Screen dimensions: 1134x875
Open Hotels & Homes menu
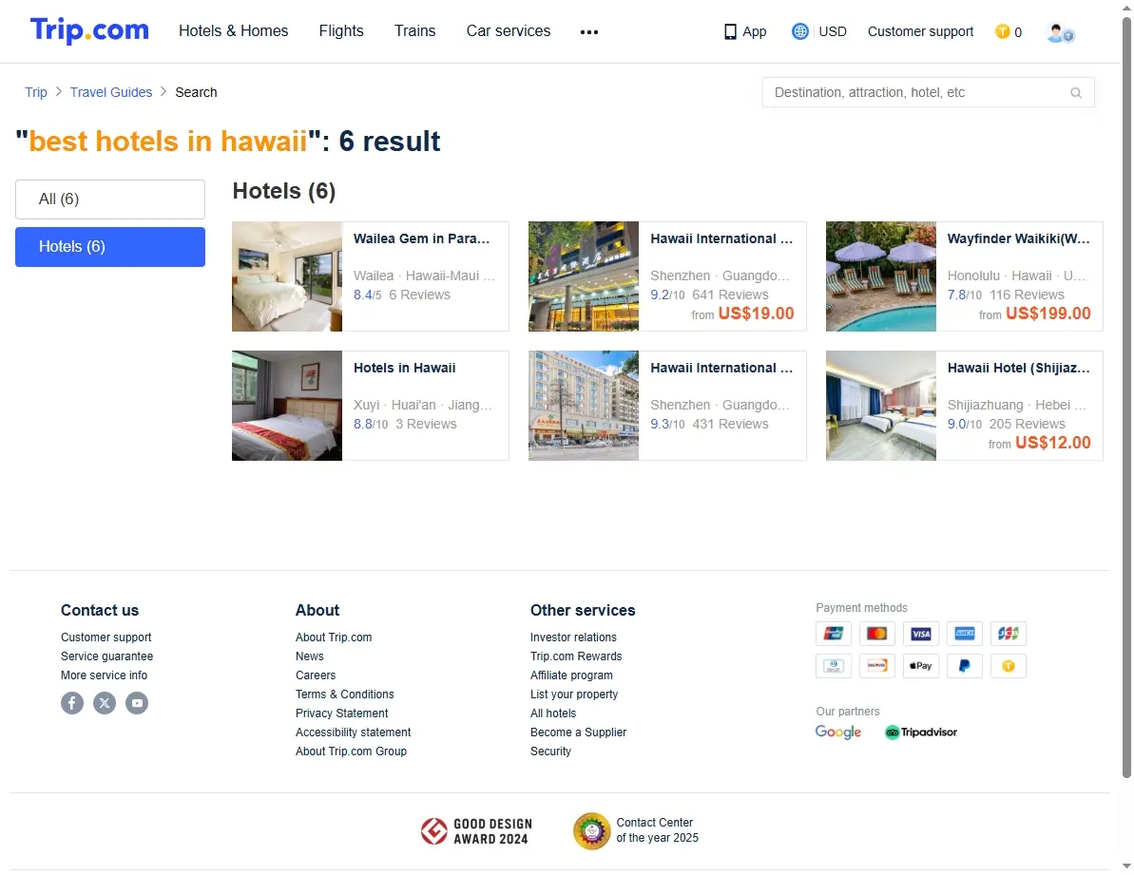(234, 31)
